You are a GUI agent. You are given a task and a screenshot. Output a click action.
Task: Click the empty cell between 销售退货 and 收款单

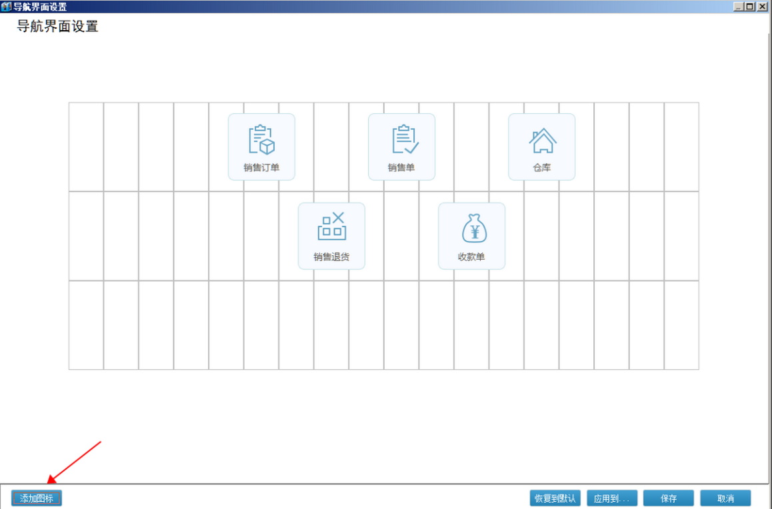[401, 236]
